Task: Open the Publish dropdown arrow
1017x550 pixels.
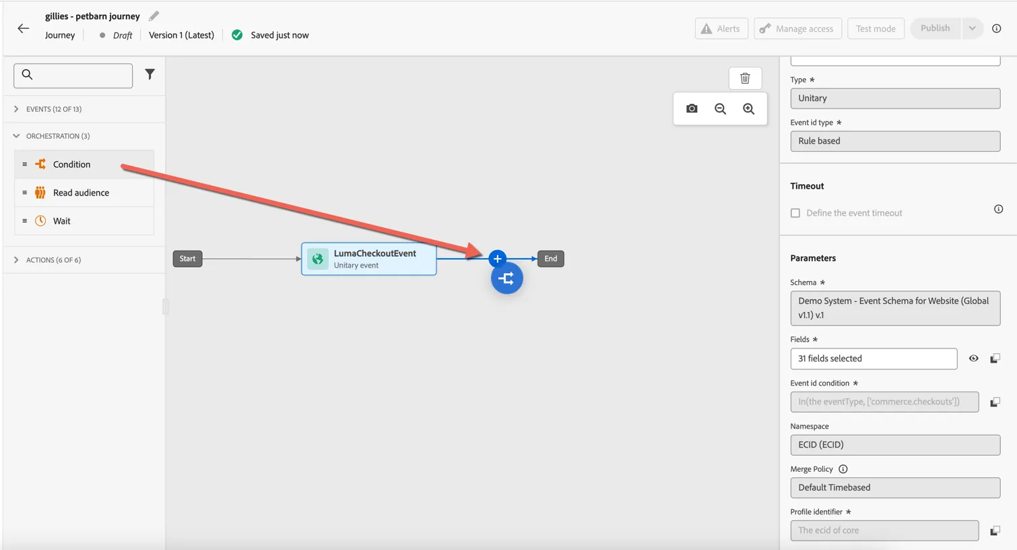Action: point(972,28)
